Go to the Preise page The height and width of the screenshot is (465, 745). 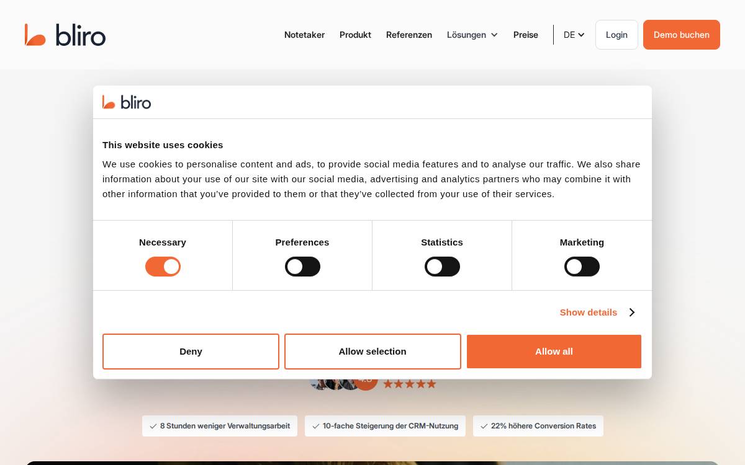coord(526,35)
